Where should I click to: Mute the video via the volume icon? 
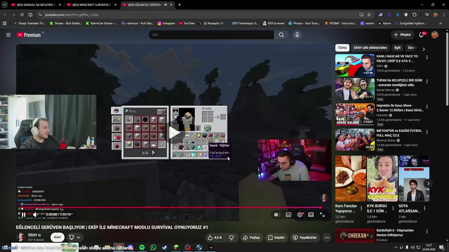coord(35,215)
